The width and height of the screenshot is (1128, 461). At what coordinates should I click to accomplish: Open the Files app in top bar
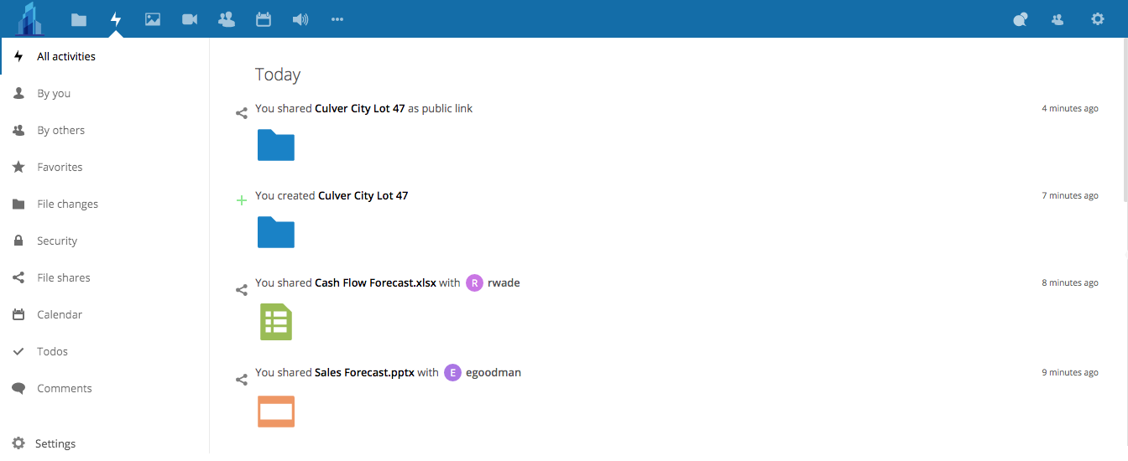click(79, 19)
